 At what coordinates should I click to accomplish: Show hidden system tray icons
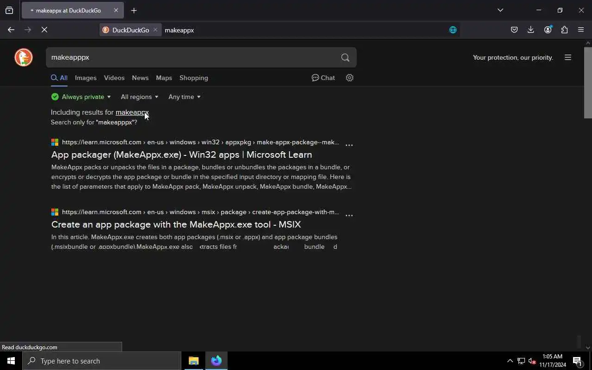coord(510,361)
